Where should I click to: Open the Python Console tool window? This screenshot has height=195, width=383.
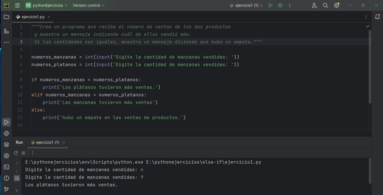[x=6, y=133]
